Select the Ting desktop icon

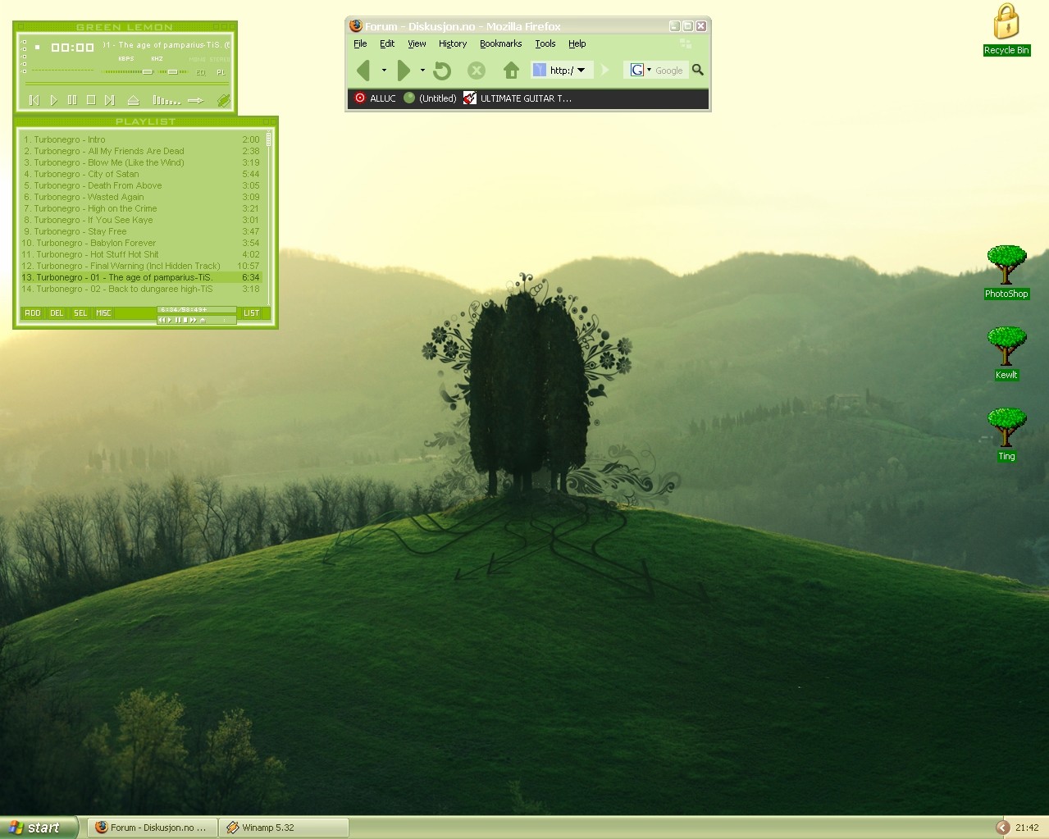click(1006, 435)
